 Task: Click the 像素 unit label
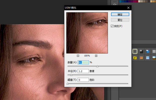click(92, 71)
